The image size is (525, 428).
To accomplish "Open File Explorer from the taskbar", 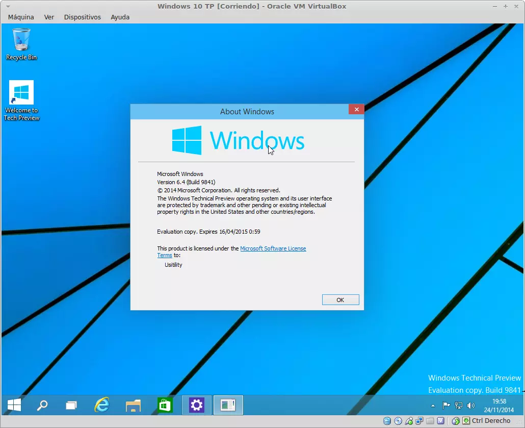I will point(133,405).
